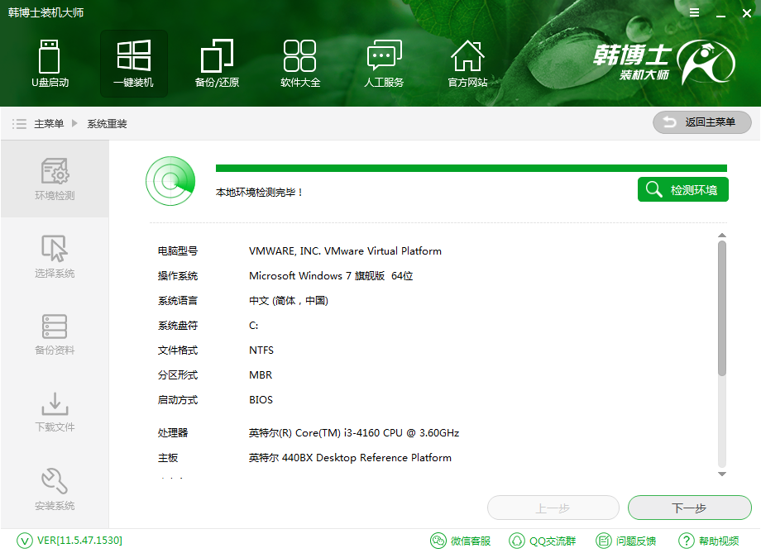The image size is (761, 553).
Task: Open 人工服务 customer service
Action: [x=383, y=62]
